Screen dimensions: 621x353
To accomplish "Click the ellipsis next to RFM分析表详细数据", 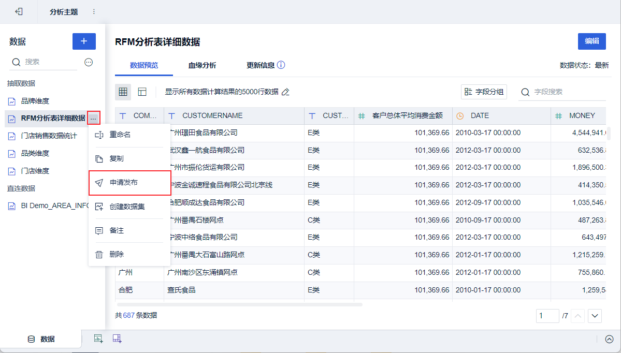I will click(93, 119).
